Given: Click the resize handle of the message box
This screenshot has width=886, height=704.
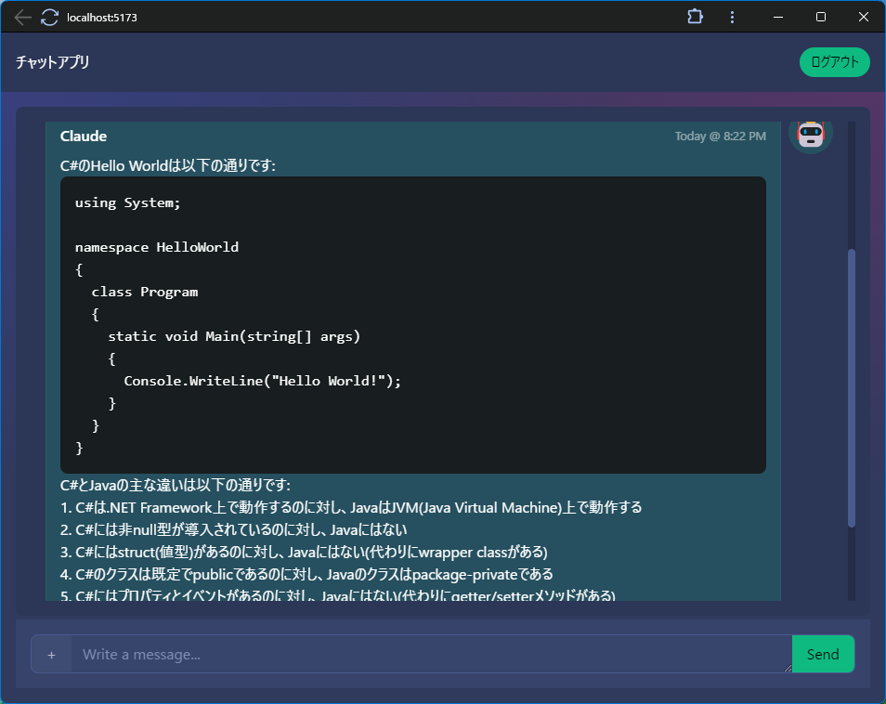Looking at the screenshot, I should [x=787, y=667].
